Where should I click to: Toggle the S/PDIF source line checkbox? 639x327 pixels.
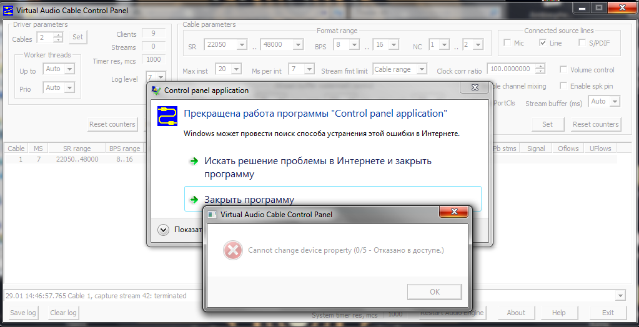point(582,43)
